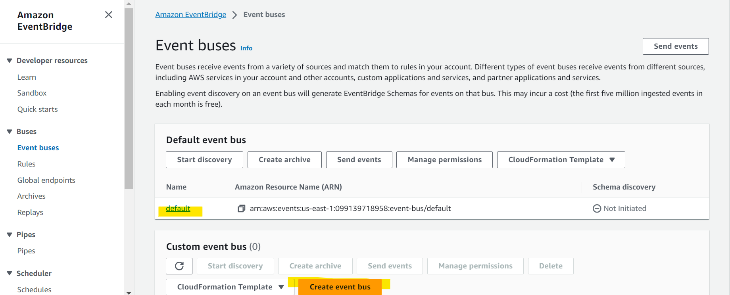Select Event buses in sidebar

coord(38,148)
